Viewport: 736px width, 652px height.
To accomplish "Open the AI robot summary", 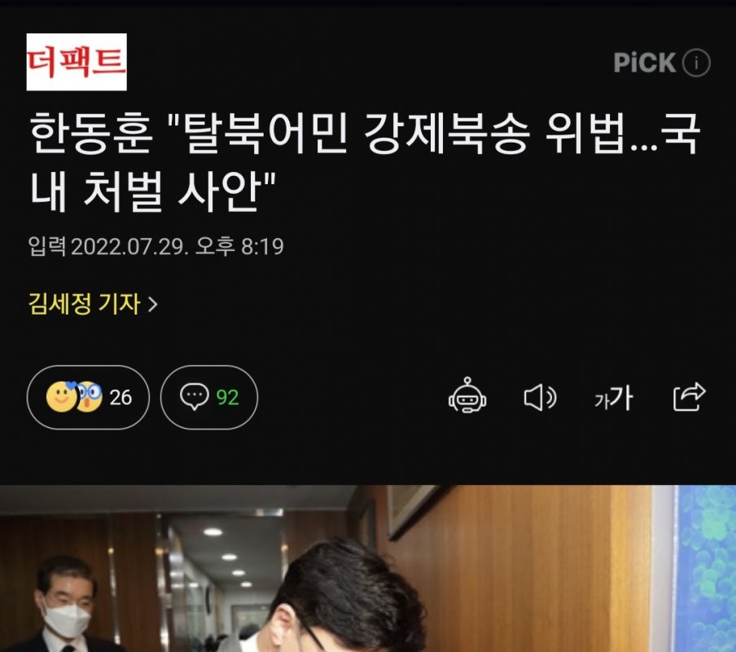I will [467, 396].
